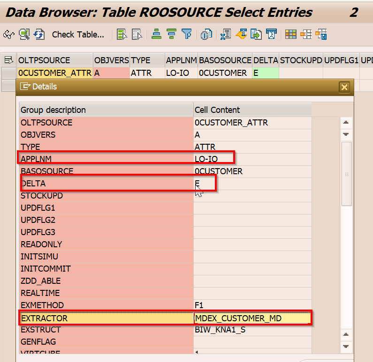Click the Cell Content header in Details
Image resolution: width=373 pixels, height=362 pixels.
coord(252,110)
